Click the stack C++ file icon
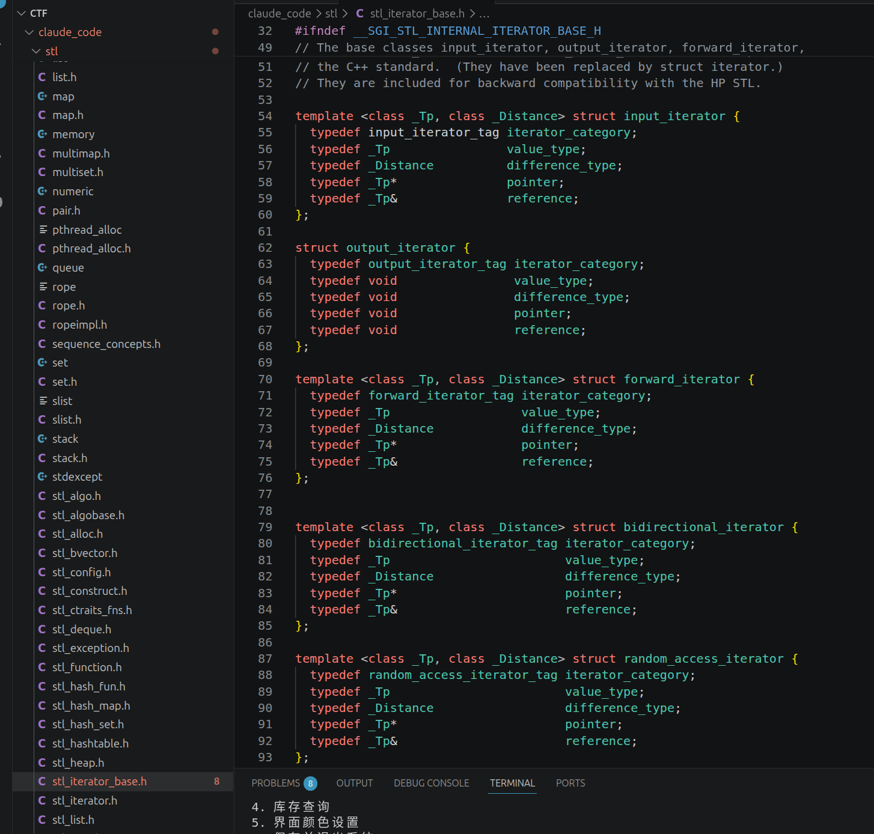 click(42, 439)
